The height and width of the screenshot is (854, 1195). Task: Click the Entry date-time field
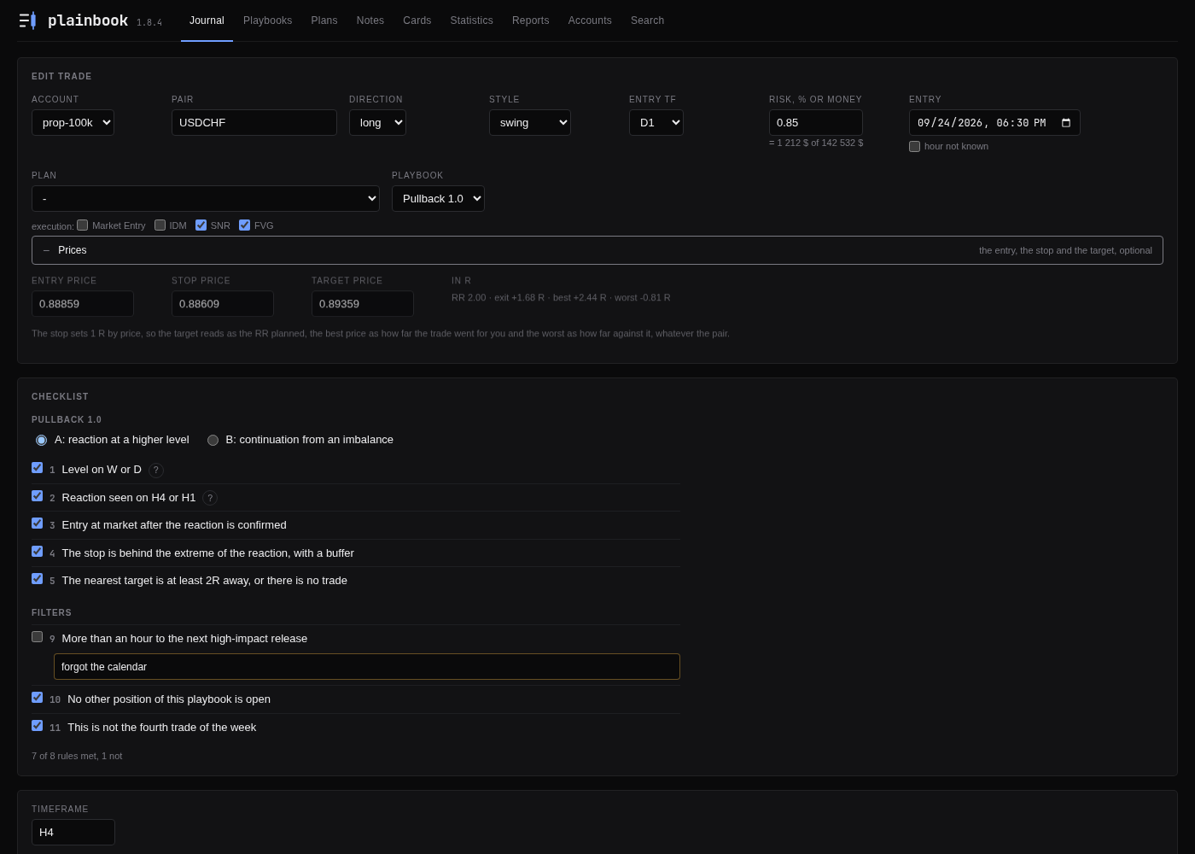coord(994,123)
